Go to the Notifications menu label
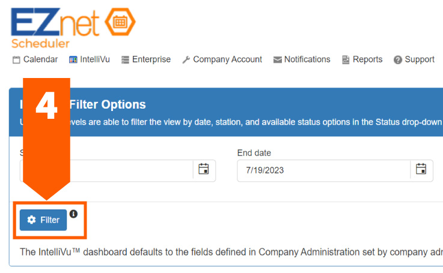Image resolution: width=443 pixels, height=273 pixels. [x=307, y=59]
